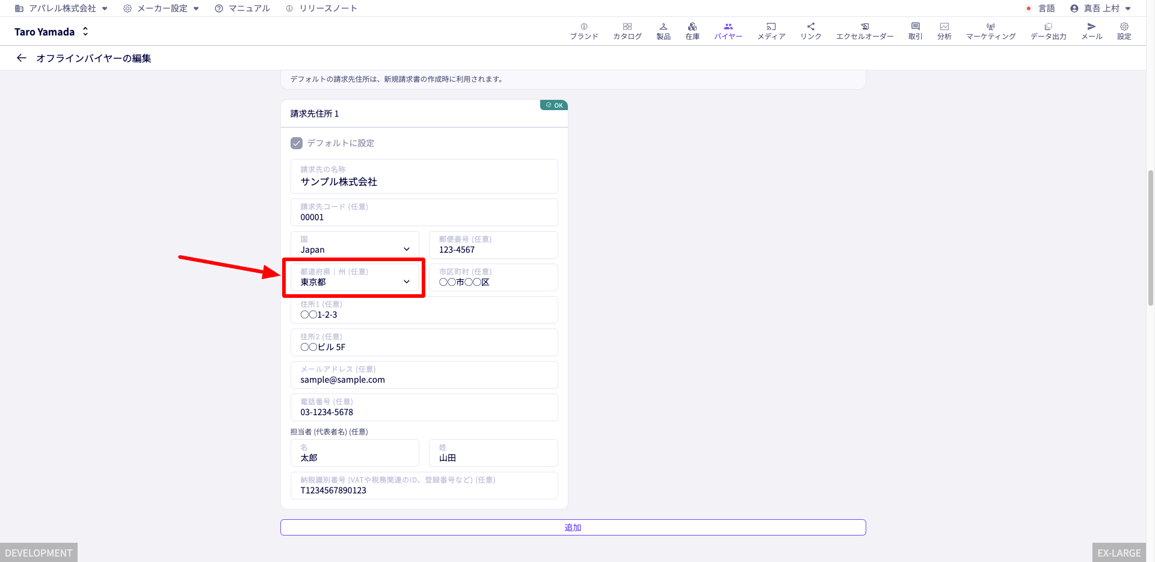This screenshot has width=1155, height=562.
Task: Go to 製品 (Products) page
Action: [x=663, y=31]
